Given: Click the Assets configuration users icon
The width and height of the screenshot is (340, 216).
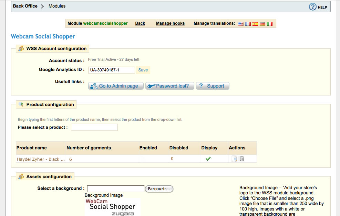Looking at the screenshot, I should click(21, 177).
